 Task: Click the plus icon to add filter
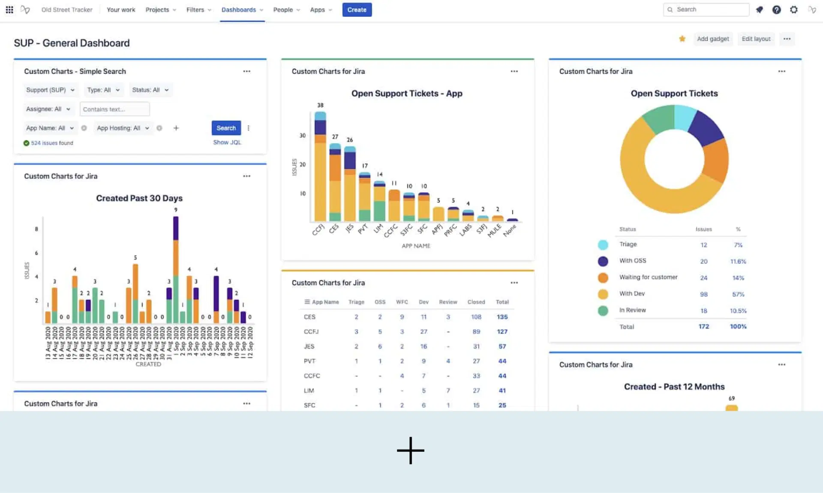coord(176,128)
